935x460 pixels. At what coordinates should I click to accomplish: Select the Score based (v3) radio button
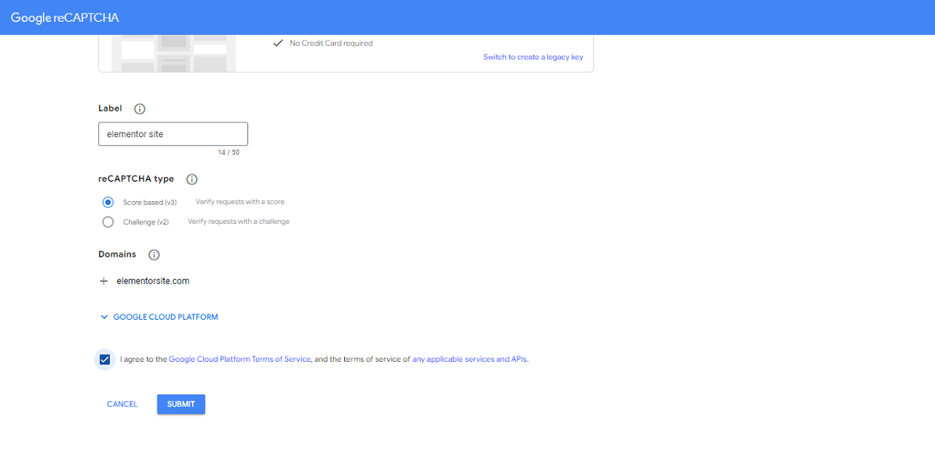pyautogui.click(x=108, y=202)
